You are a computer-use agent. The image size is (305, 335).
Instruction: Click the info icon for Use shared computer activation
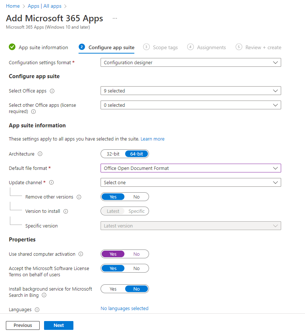pos(81,254)
